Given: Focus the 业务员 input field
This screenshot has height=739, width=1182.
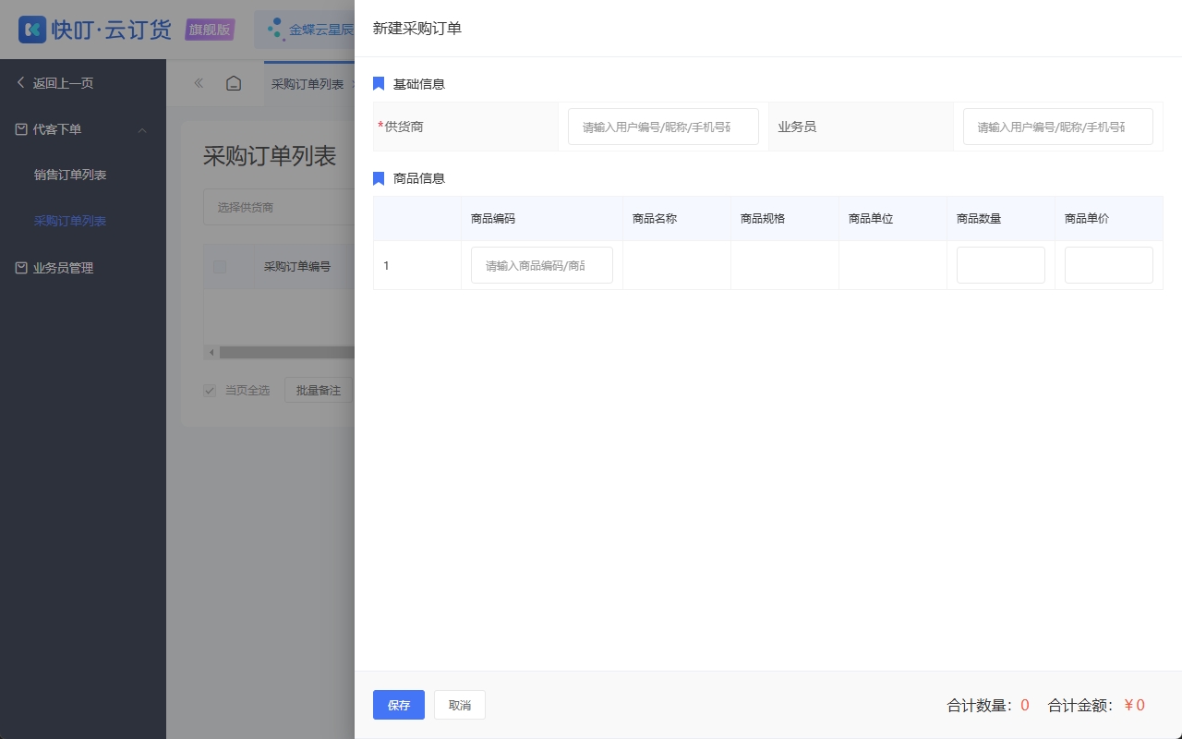Looking at the screenshot, I should [1058, 127].
